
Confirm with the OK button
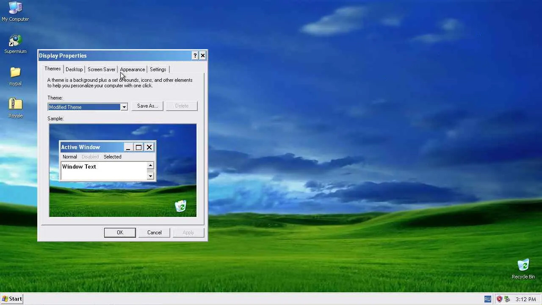coord(120,233)
